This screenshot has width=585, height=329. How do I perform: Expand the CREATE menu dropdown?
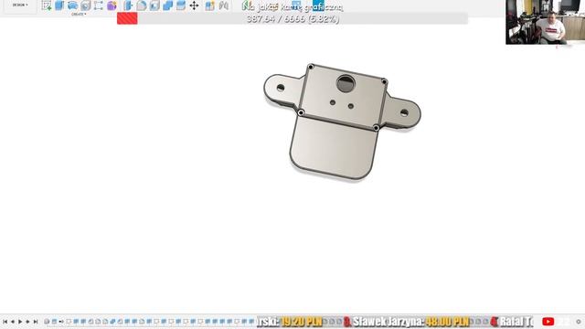(x=79, y=15)
